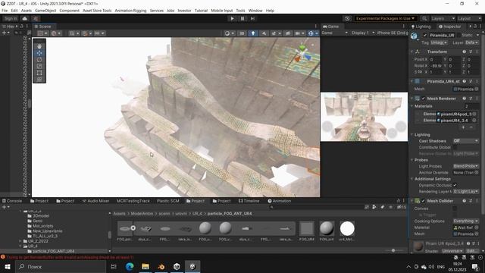
Task: Open the Layout dropdown
Action: click(x=469, y=18)
